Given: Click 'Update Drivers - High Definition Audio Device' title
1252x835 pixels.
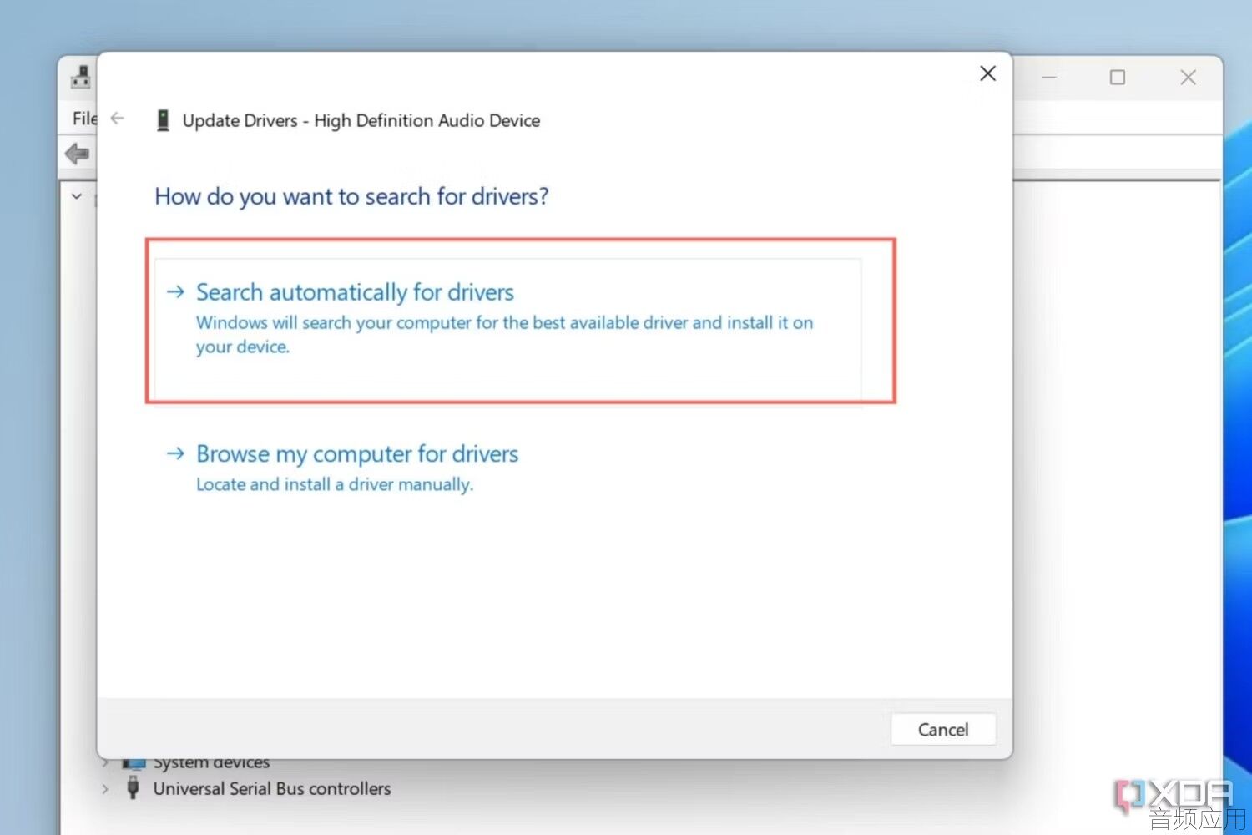Looking at the screenshot, I should pos(361,120).
